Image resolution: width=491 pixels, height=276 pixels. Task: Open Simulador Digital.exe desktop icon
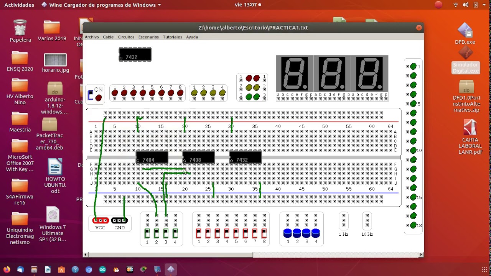point(466,60)
